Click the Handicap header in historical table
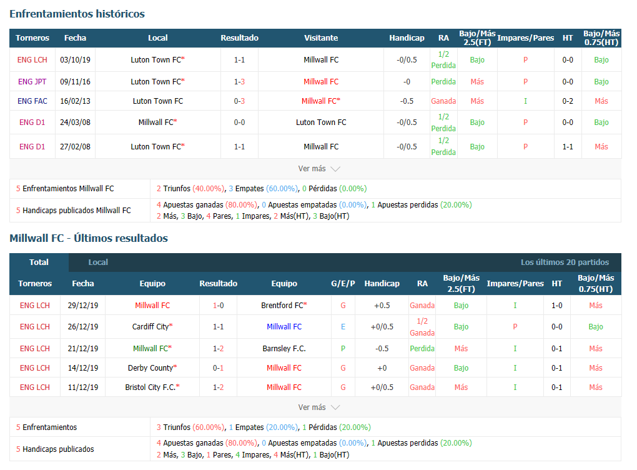The width and height of the screenshot is (637, 470). 407,37
